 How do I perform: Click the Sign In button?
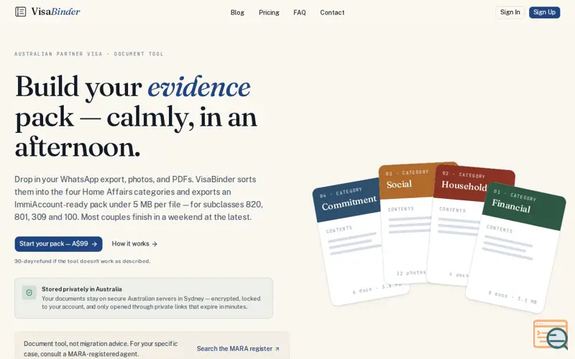(x=510, y=12)
